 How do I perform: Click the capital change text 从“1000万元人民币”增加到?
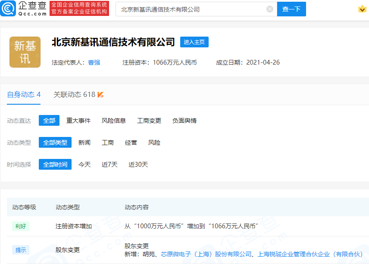(166, 226)
